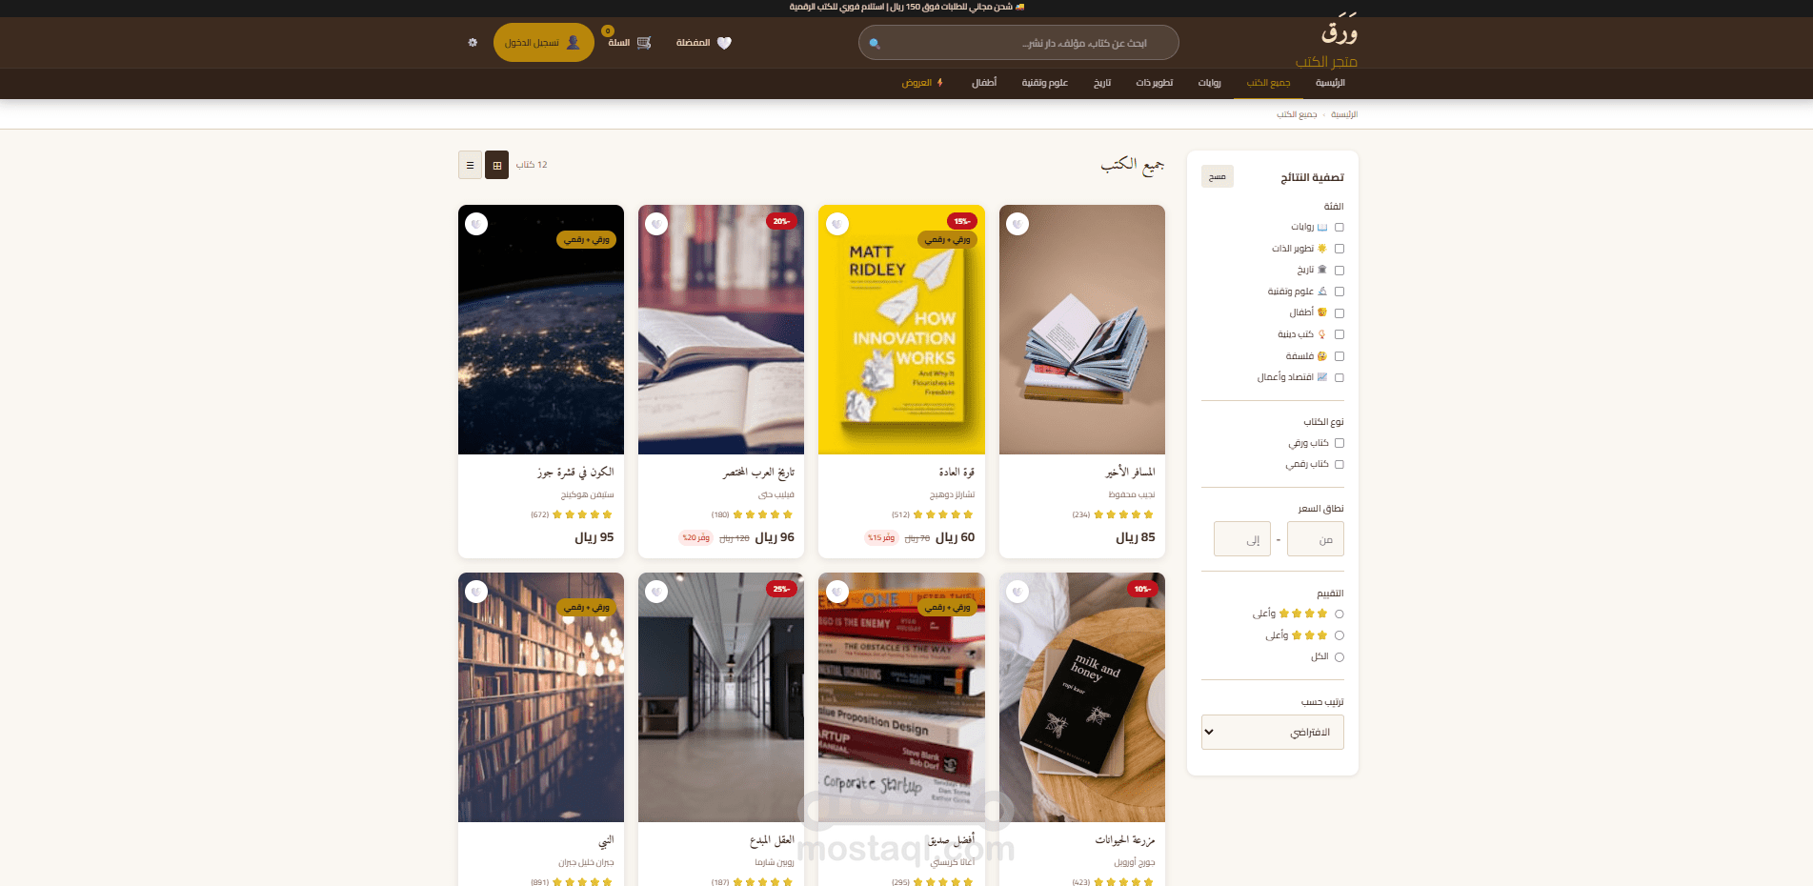
Task: Click the minimum price من field
Action: pos(1316,539)
